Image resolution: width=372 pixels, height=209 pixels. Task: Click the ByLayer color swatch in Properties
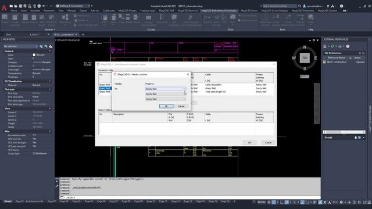[x=34, y=55]
